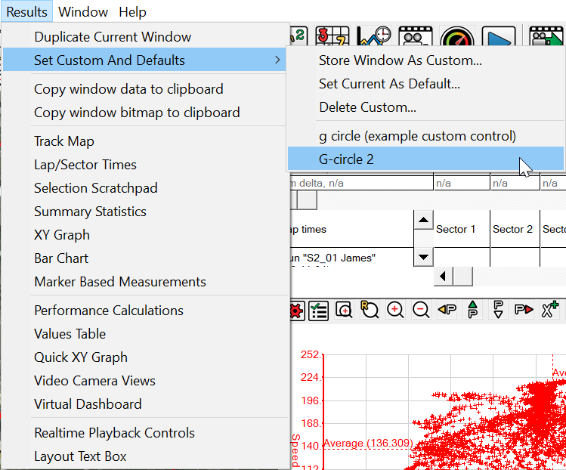Open the virtual dashboard gauge icon
Screen dimensions: 566x470
click(x=456, y=38)
